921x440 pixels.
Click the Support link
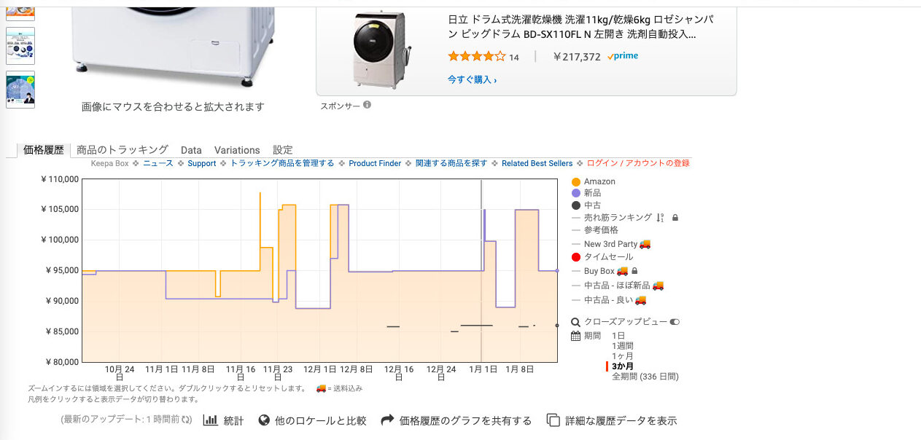pos(202,163)
